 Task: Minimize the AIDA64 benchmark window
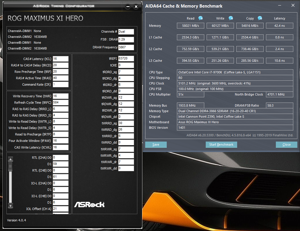[x=280, y=5]
